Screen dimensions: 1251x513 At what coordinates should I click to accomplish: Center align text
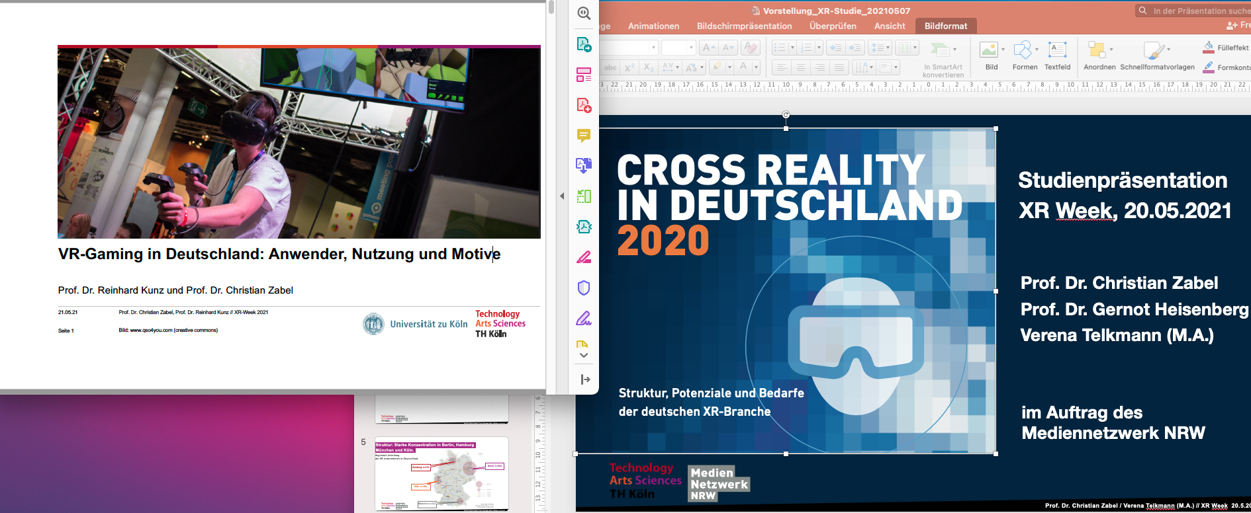point(800,67)
